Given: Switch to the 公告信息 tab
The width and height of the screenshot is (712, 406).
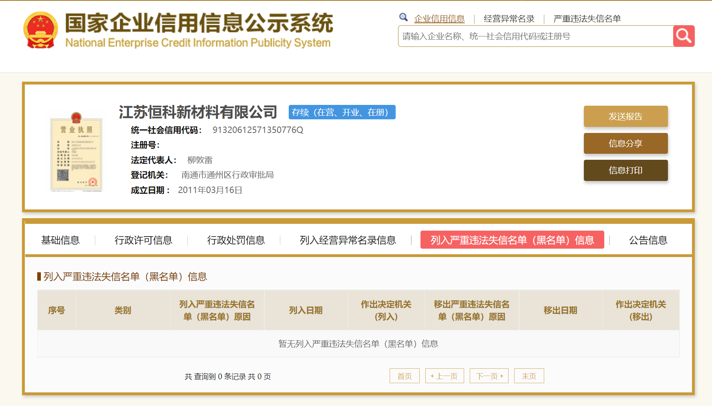Looking at the screenshot, I should pyautogui.click(x=648, y=240).
